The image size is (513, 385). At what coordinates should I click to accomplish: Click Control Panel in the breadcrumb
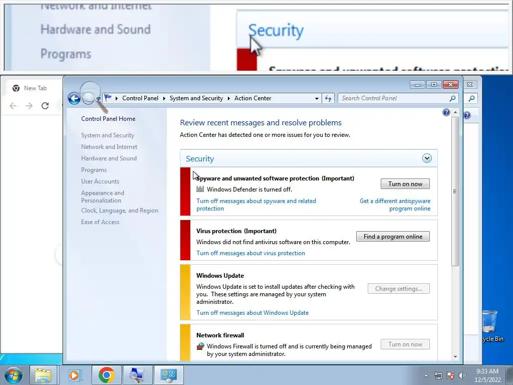pos(140,98)
